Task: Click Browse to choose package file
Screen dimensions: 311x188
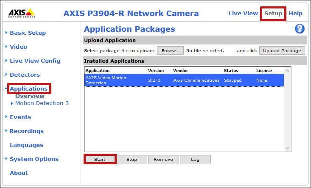Action: pos(170,50)
